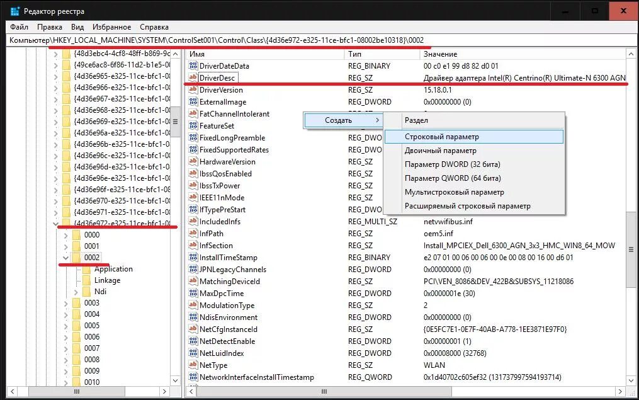Choose Параметр QWORD (64 бита)
Screen dimensions: 639x400
click(x=474, y=178)
